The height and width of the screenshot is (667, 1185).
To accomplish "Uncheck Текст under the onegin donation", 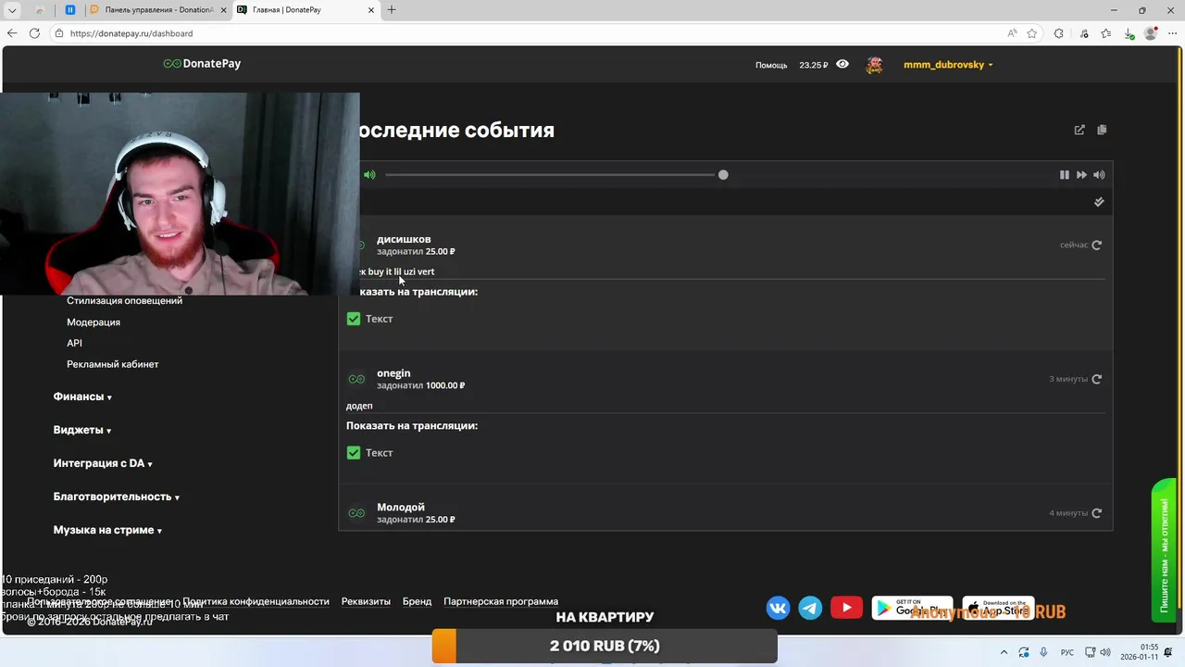I will coord(354,453).
